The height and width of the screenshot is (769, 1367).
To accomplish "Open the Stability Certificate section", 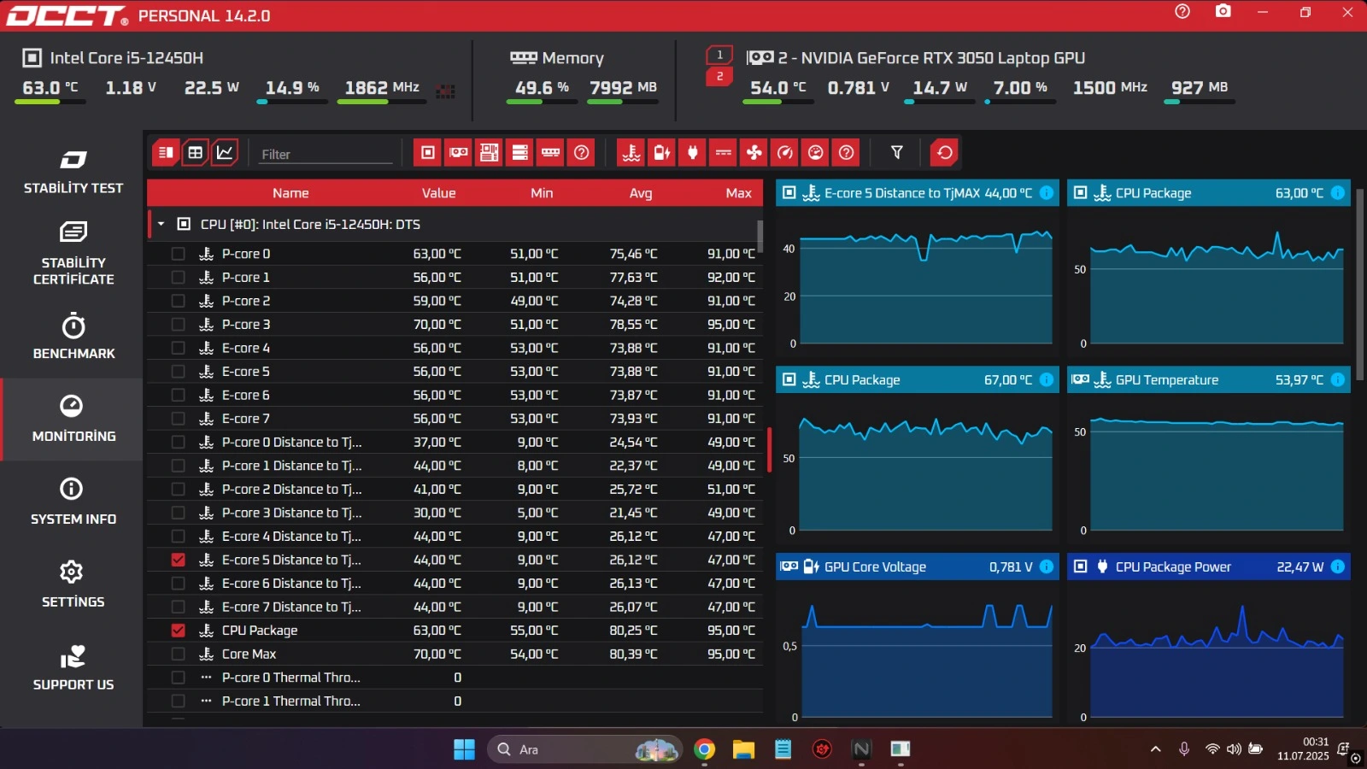I will (73, 254).
